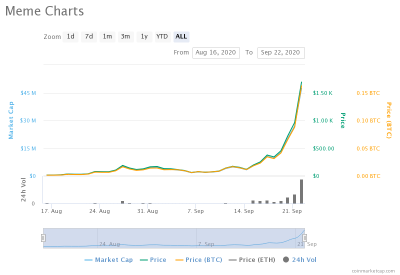Toggle Market Cap series in legend
Screen dimensions: 400x275
click(109, 260)
